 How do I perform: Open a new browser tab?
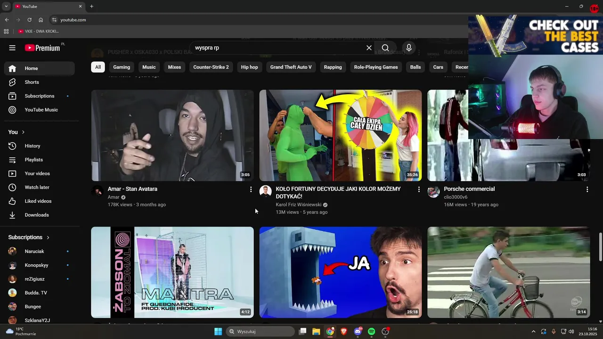pos(91,7)
